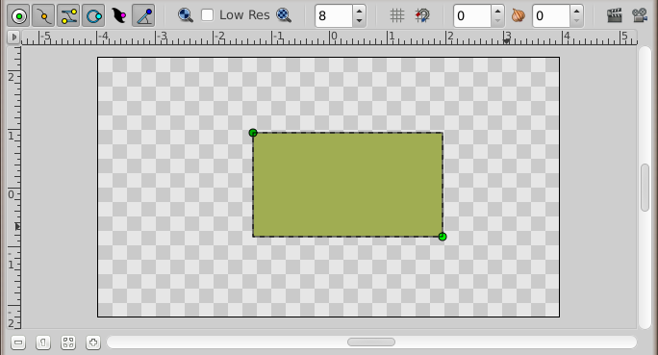Increase the quality value of 8
The image size is (658, 355).
[359, 11]
